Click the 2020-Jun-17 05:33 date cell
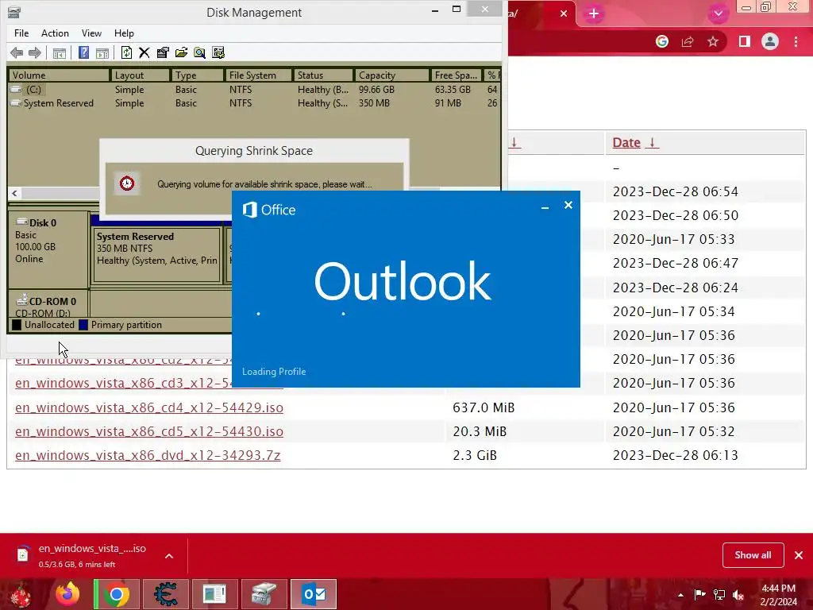This screenshot has width=813, height=610. pos(674,240)
